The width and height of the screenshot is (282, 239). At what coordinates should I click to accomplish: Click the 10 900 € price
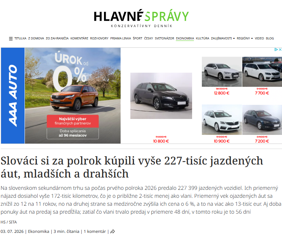222,141
